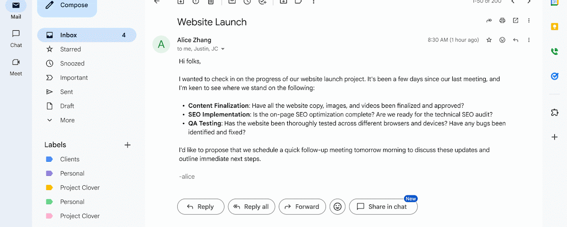Compose a new email
Screen dimensions: 567x227
pos(67,6)
